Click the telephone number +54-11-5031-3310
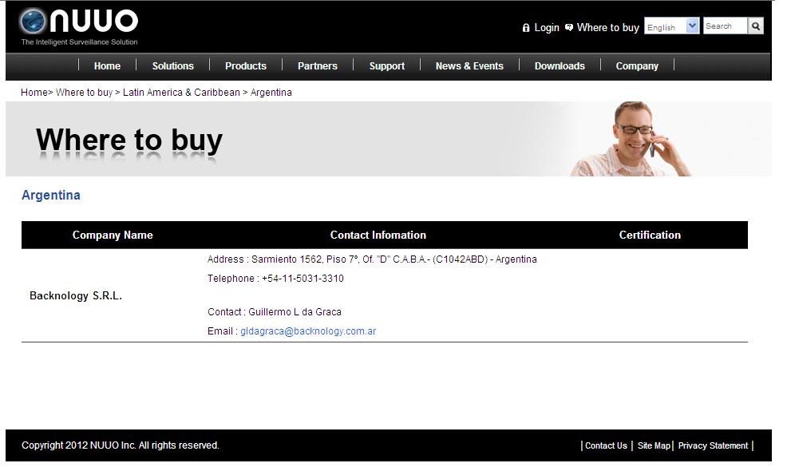 pyautogui.click(x=303, y=279)
